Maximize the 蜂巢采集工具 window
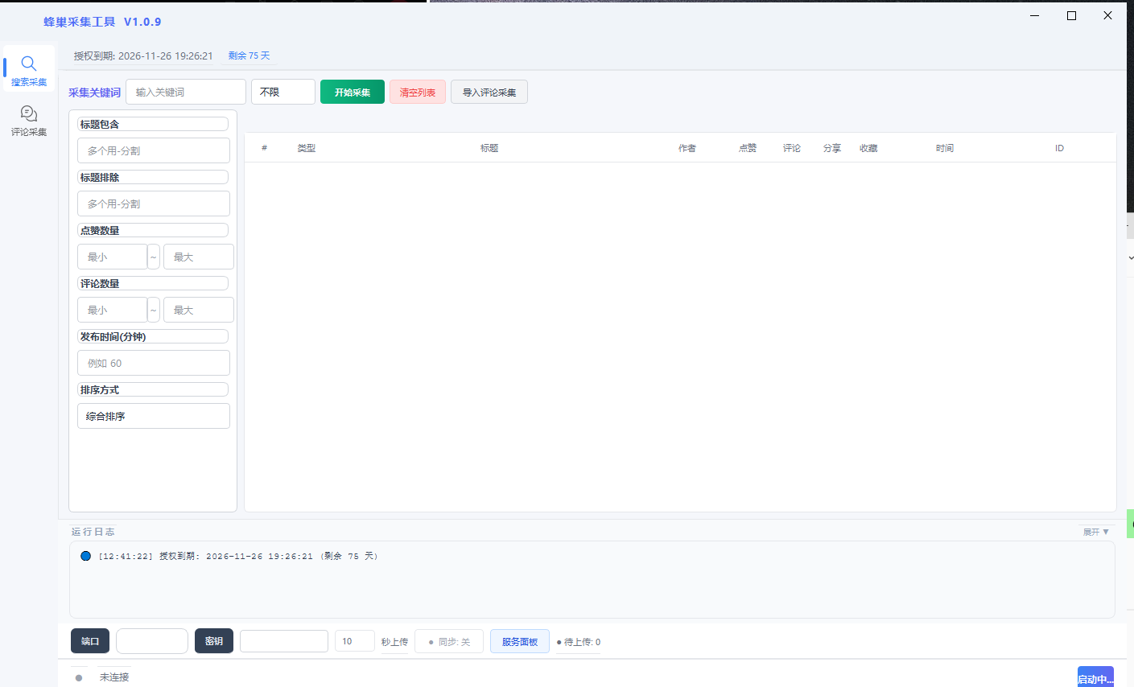The image size is (1134, 687). [1071, 15]
